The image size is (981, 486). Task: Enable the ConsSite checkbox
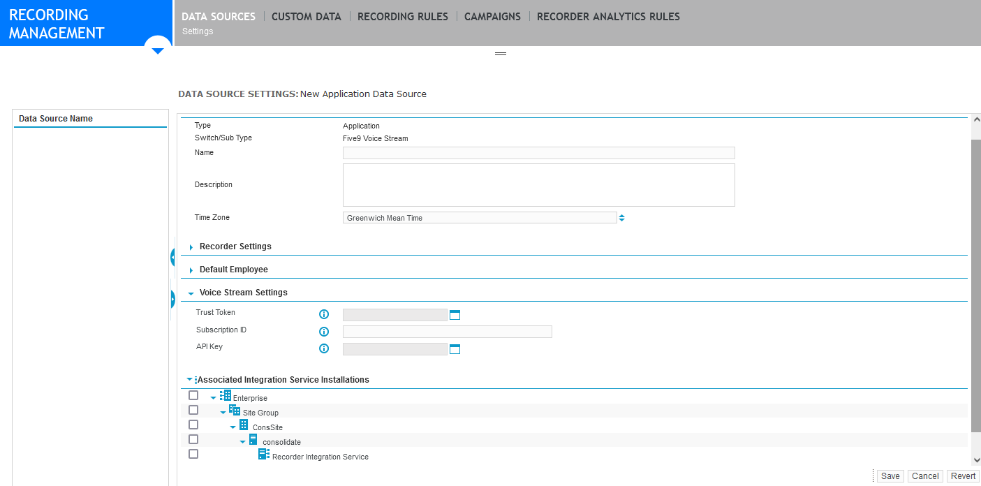pos(193,425)
